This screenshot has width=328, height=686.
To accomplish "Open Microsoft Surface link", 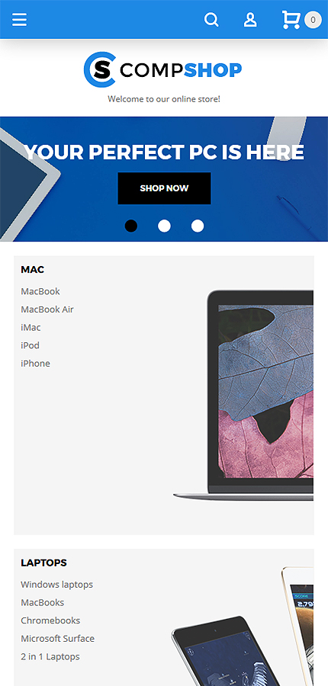I will pyautogui.click(x=57, y=638).
